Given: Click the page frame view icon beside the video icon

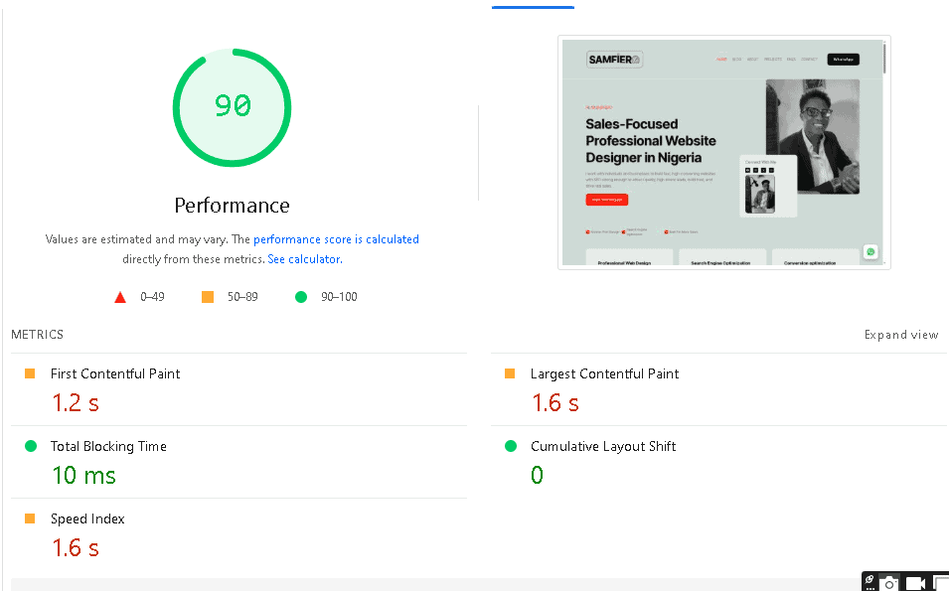Looking at the screenshot, I should (x=941, y=584).
